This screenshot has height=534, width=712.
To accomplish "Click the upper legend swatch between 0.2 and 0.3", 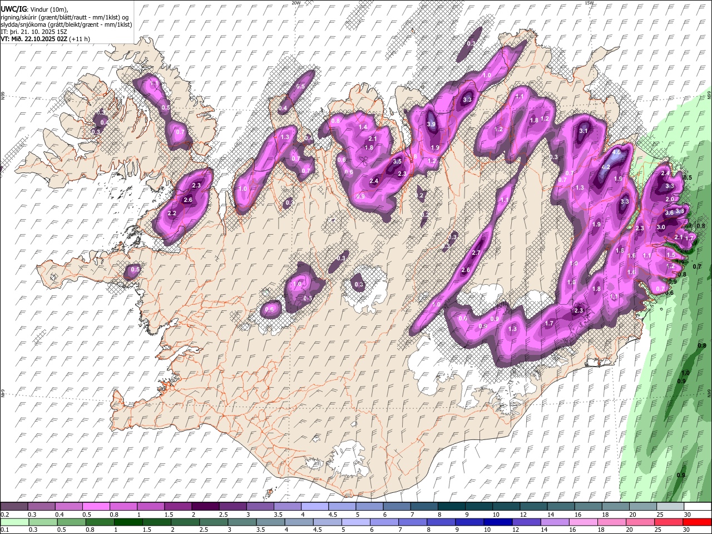I will (16, 506).
